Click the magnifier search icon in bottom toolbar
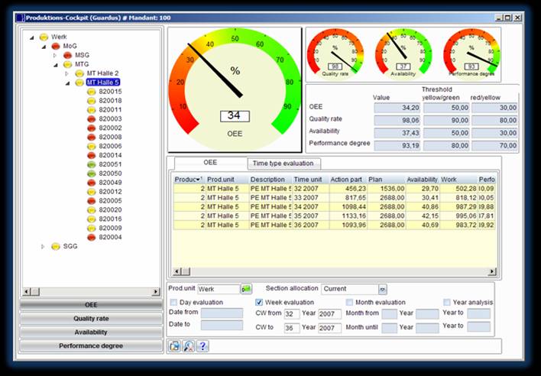Image resolution: width=541 pixels, height=376 pixels. (189, 346)
